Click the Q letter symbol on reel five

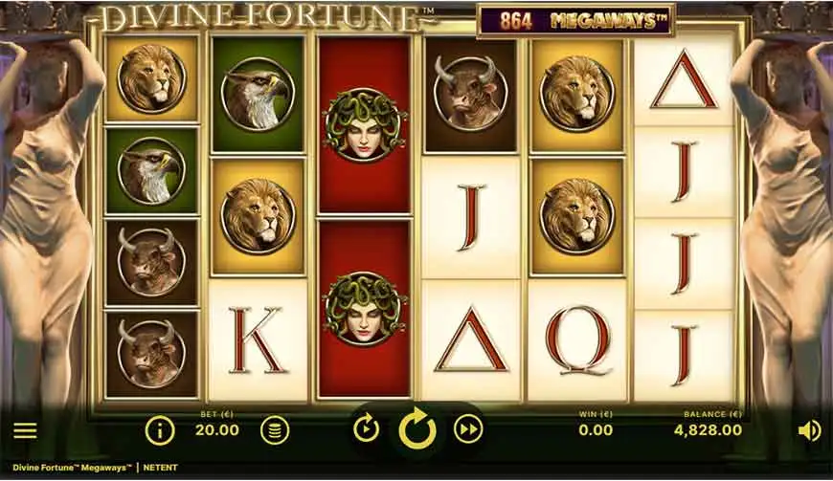576,340
